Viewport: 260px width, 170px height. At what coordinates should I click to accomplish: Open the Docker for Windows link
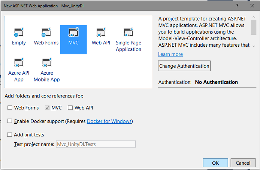109,121
